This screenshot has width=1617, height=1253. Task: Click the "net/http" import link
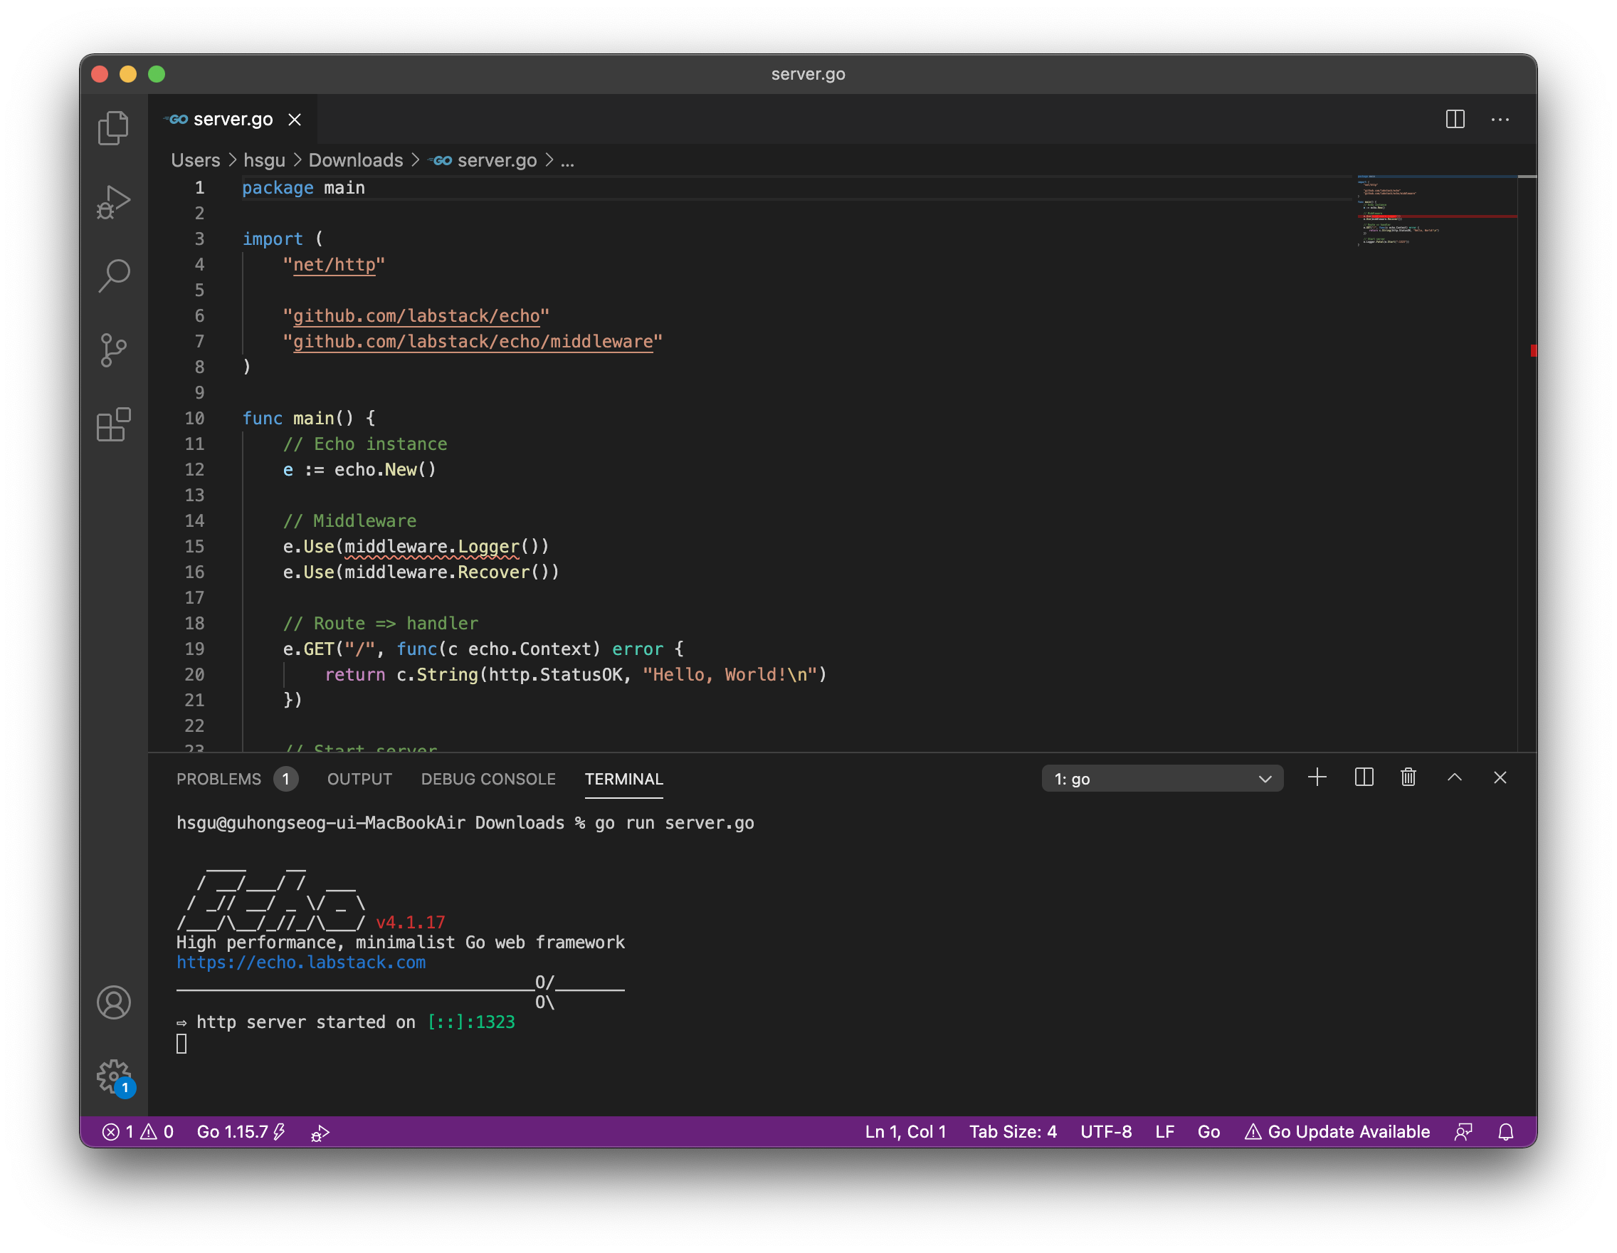334,264
